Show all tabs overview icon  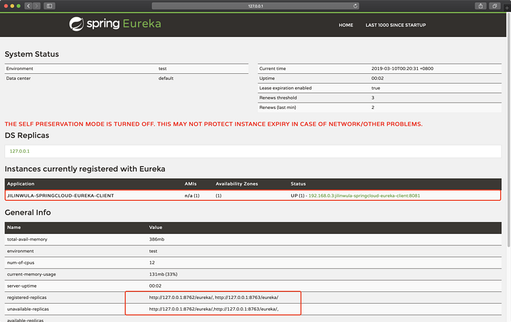494,6
